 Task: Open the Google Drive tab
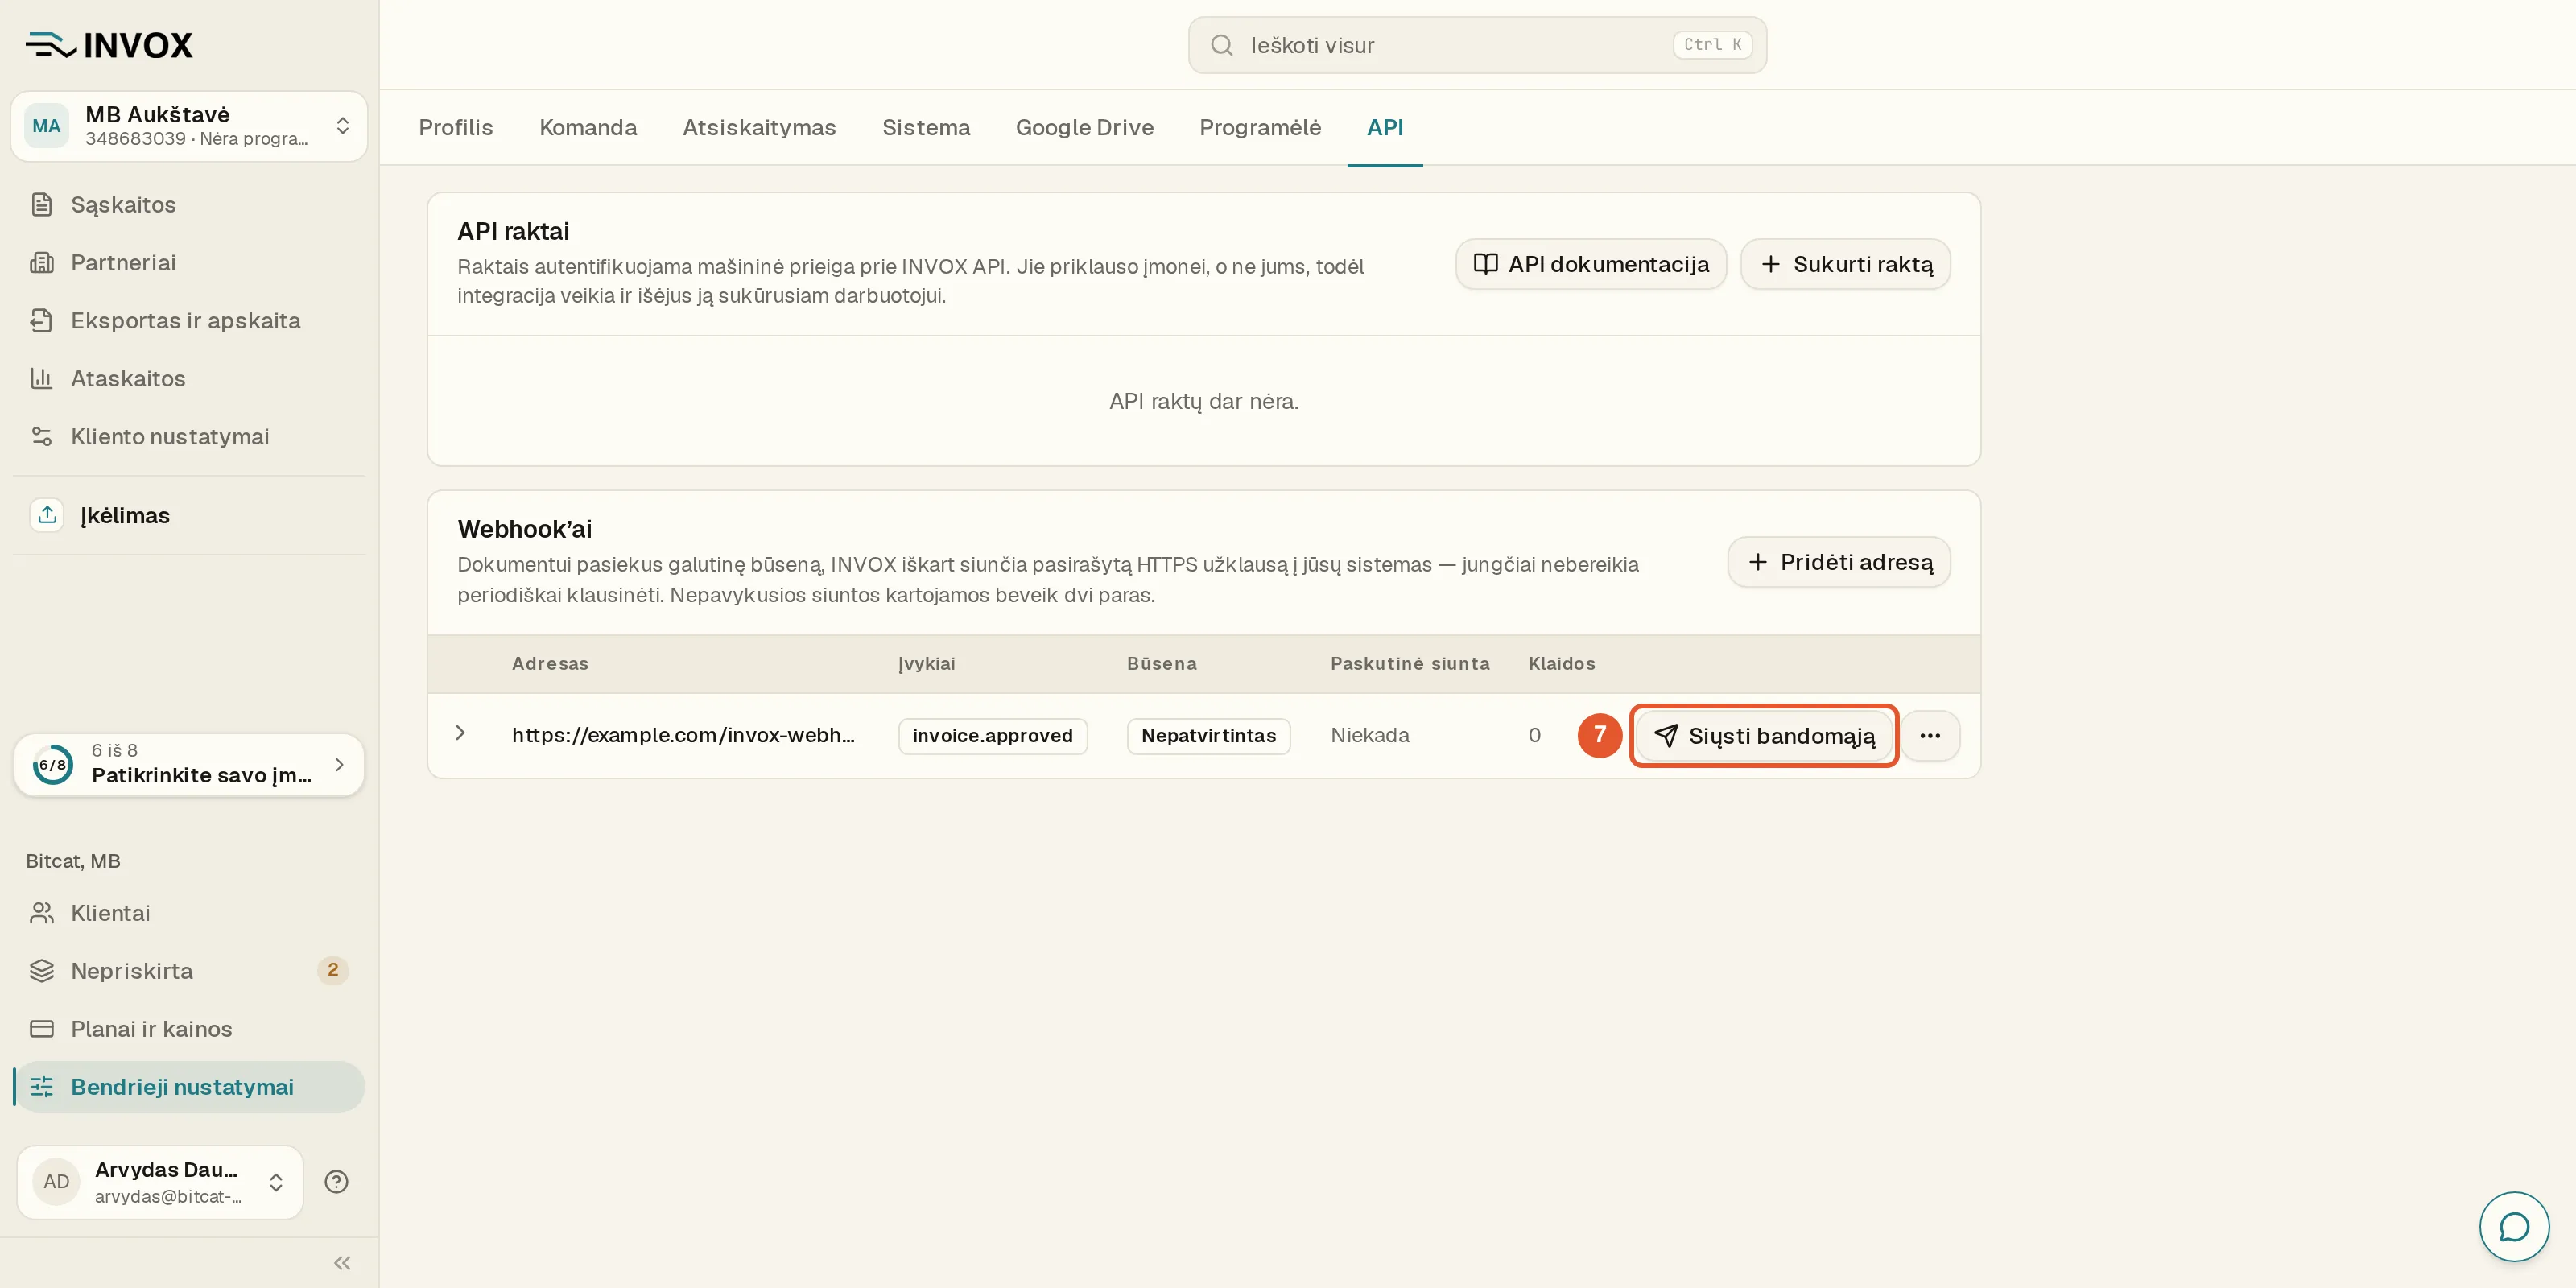pos(1084,128)
